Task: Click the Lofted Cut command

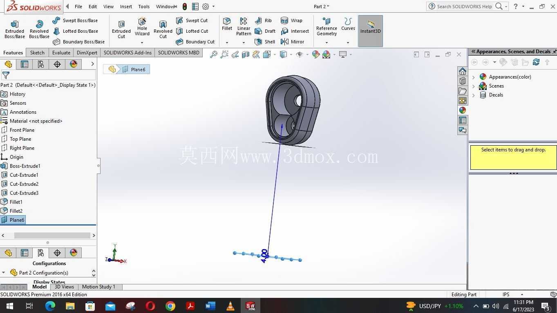Action: pyautogui.click(x=192, y=31)
